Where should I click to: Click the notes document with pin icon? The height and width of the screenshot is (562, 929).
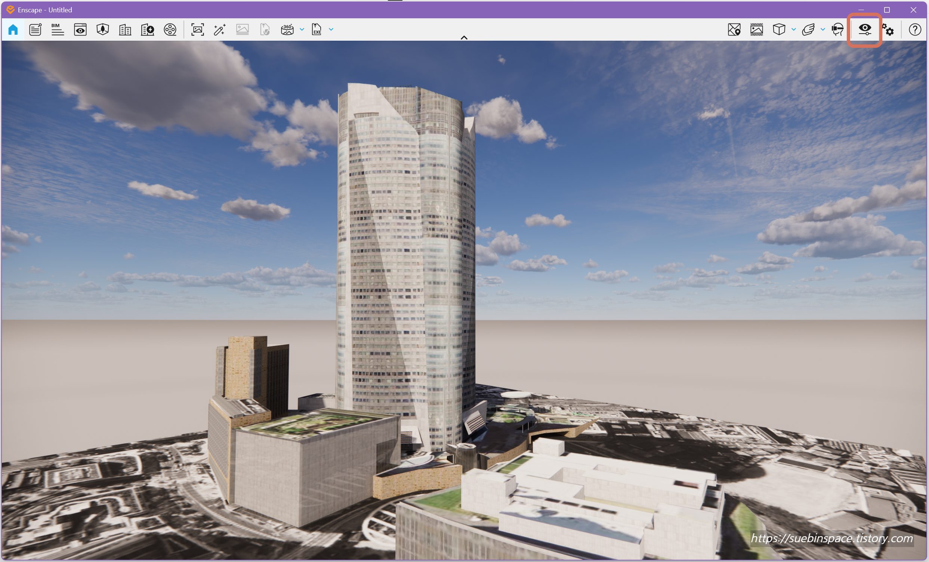(x=36, y=30)
